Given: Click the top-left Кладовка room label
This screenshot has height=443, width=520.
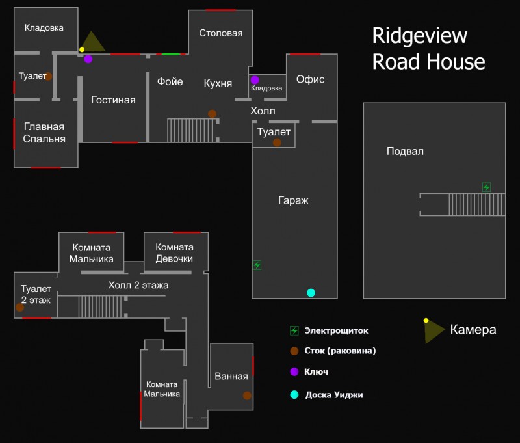Looking at the screenshot, I should click(44, 27).
